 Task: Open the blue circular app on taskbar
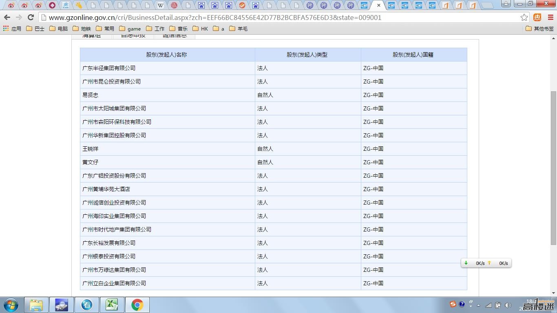pyautogui.click(x=87, y=305)
